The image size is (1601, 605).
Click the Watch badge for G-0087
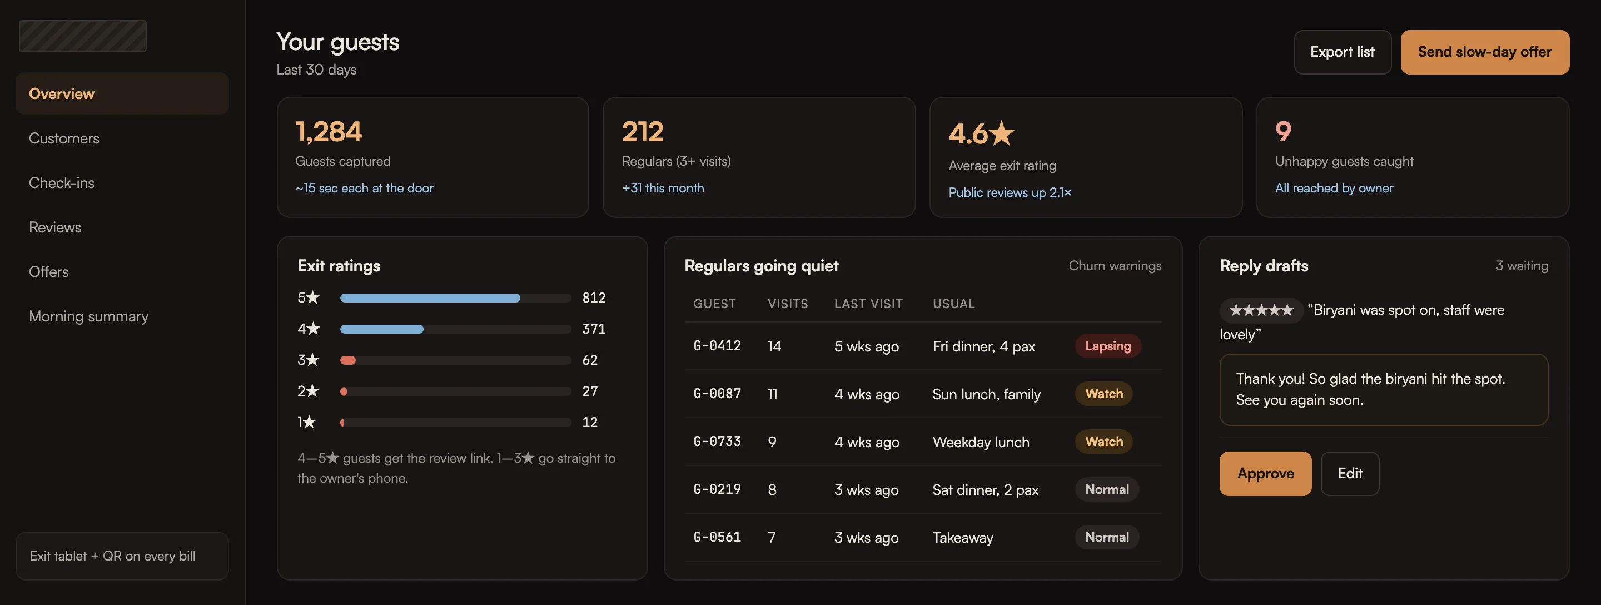click(1104, 394)
